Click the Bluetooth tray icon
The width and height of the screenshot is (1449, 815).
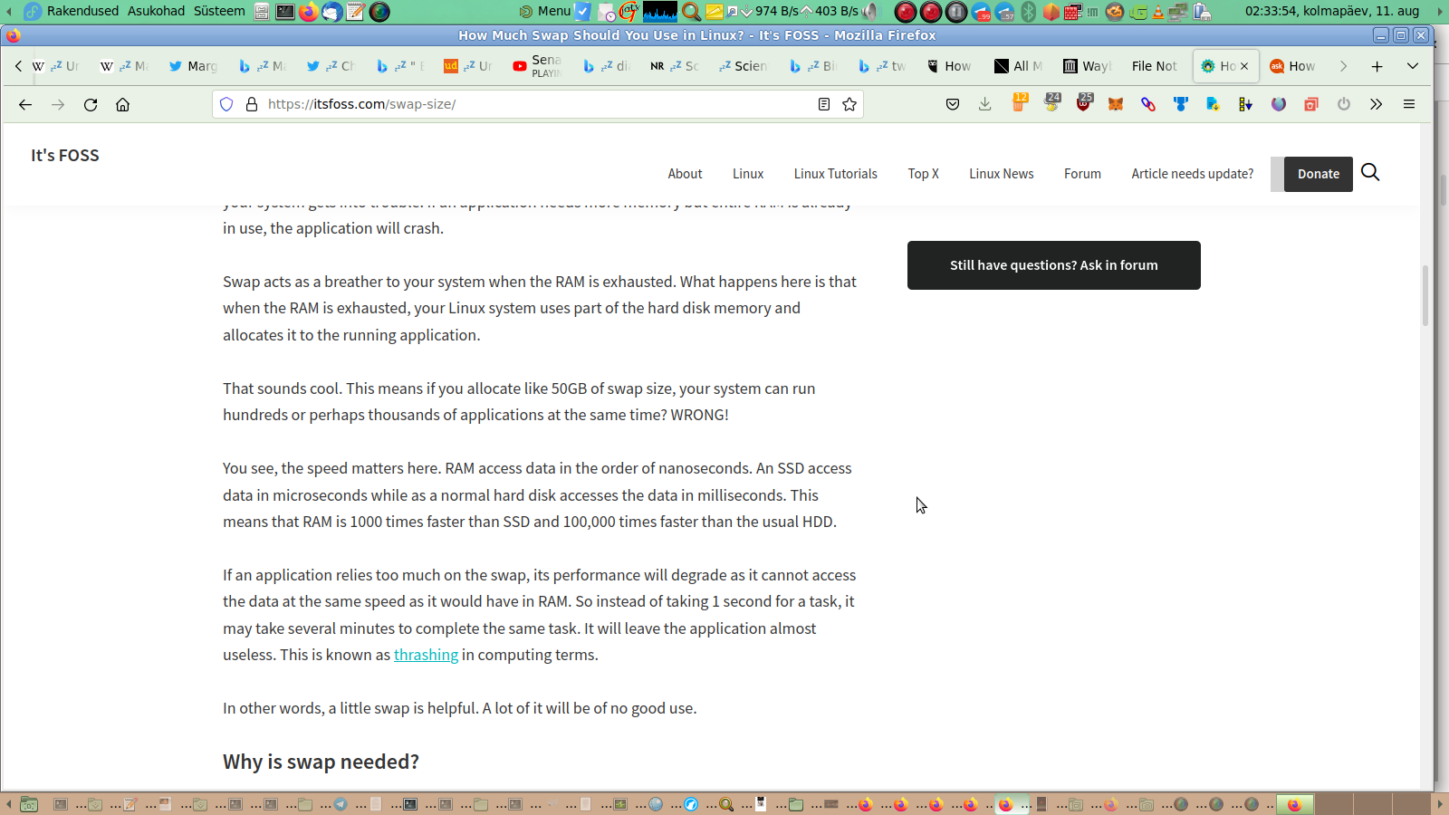point(1028,12)
